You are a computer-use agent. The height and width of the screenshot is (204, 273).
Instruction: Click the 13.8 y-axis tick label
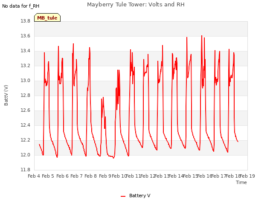26,21
